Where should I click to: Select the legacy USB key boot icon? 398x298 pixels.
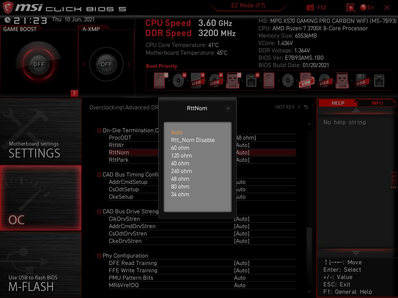point(342,80)
